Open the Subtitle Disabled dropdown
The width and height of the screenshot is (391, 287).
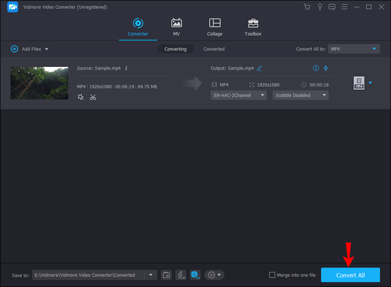pos(301,95)
